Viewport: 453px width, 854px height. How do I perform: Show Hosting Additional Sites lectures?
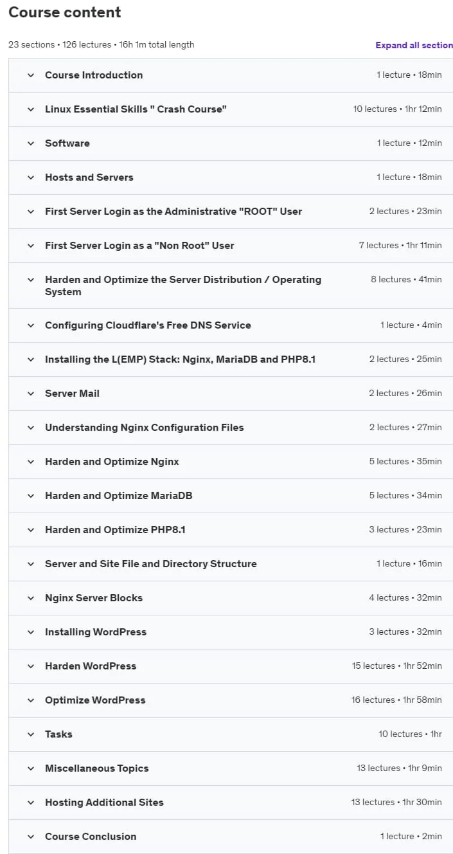coord(231,803)
